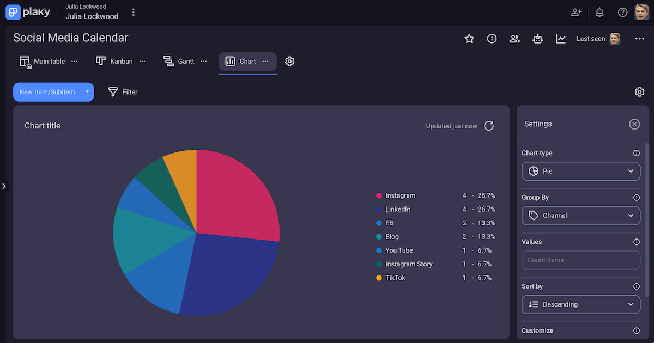Open board automations via the robot icon

tap(537, 39)
